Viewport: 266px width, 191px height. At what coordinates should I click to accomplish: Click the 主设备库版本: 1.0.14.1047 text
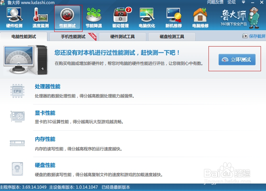(x=73, y=187)
